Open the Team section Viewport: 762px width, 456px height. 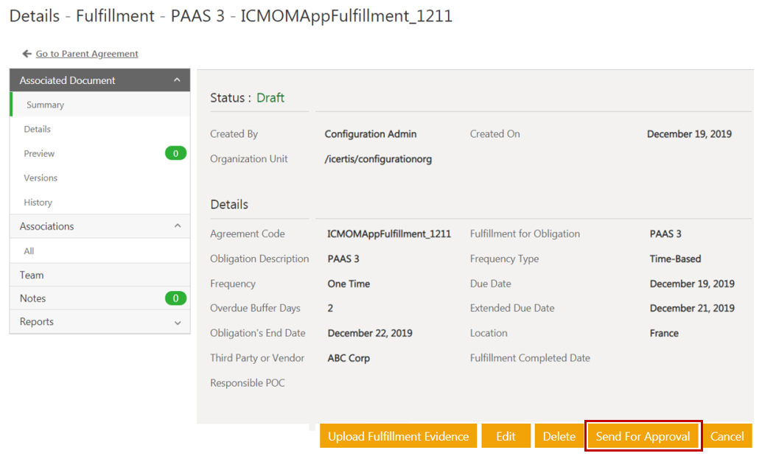click(32, 275)
